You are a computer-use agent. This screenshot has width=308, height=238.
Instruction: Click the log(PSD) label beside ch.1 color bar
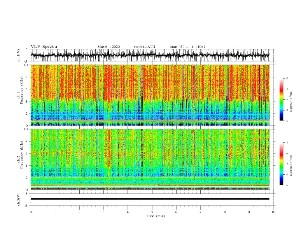(x=291, y=101)
